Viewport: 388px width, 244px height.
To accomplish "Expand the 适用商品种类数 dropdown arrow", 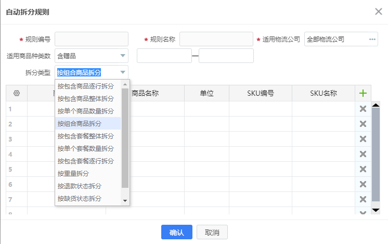I will [123, 56].
